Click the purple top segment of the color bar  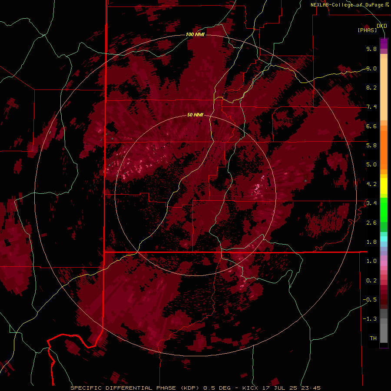point(384,43)
